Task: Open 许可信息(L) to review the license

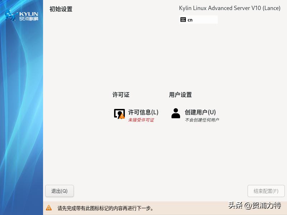Action: click(x=142, y=112)
